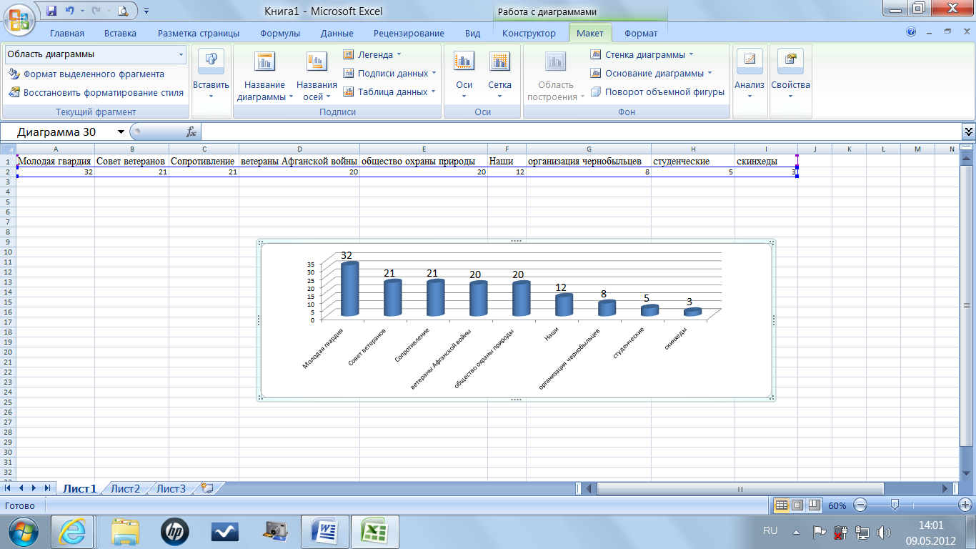Click 3-D Rotation (Поворот объемной фигуры)
The image size is (976, 549).
point(657,91)
